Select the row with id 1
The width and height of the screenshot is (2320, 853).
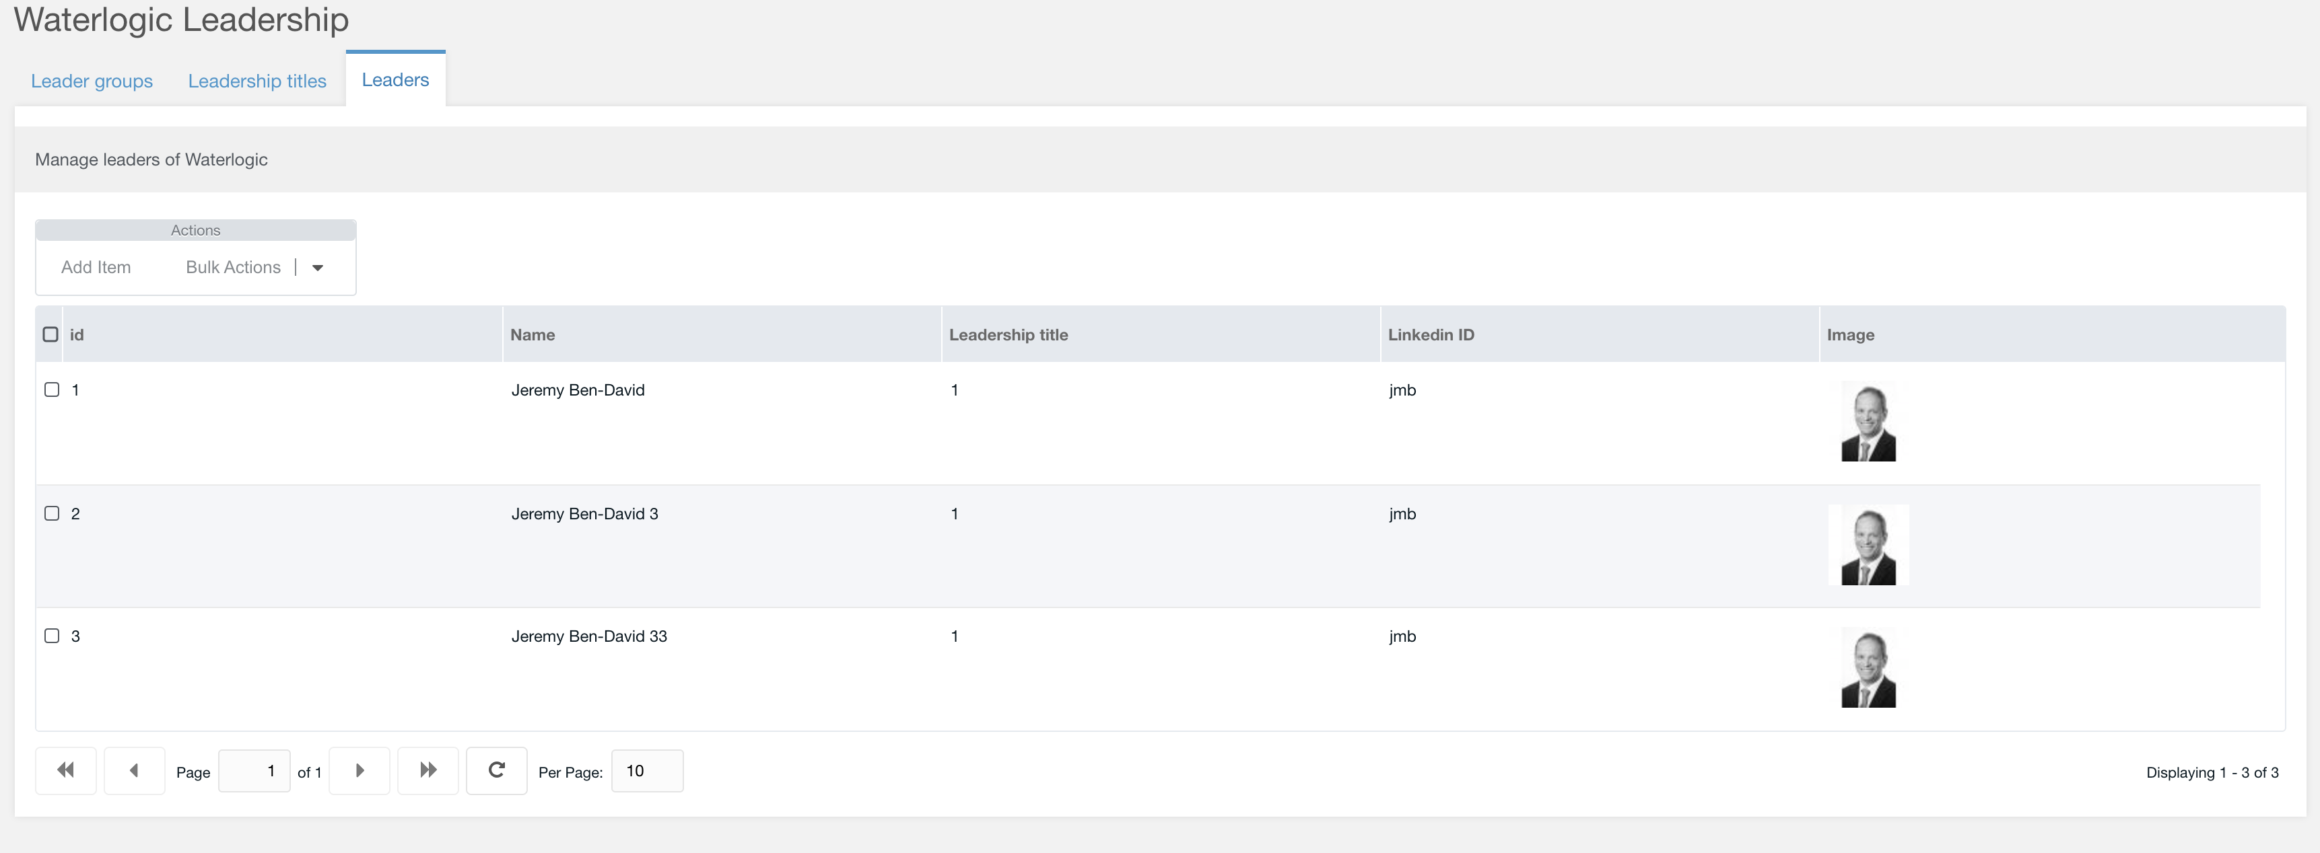tap(53, 390)
